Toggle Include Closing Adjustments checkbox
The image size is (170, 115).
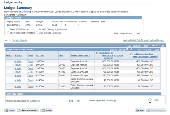pos(37,29)
